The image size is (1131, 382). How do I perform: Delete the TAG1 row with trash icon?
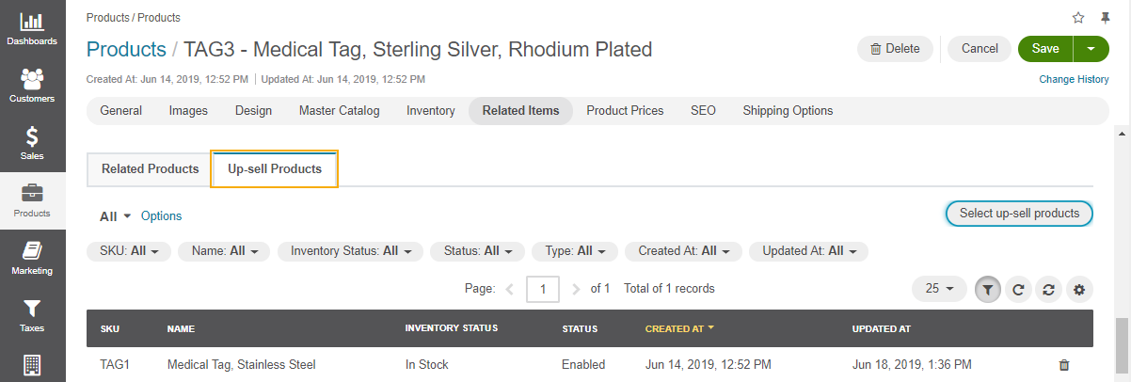[1064, 365]
